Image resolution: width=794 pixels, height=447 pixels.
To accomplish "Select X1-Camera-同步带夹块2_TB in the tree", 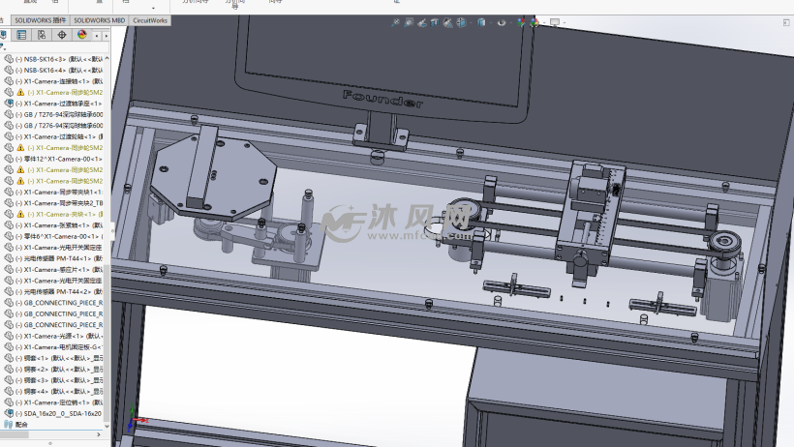I will coord(59,203).
